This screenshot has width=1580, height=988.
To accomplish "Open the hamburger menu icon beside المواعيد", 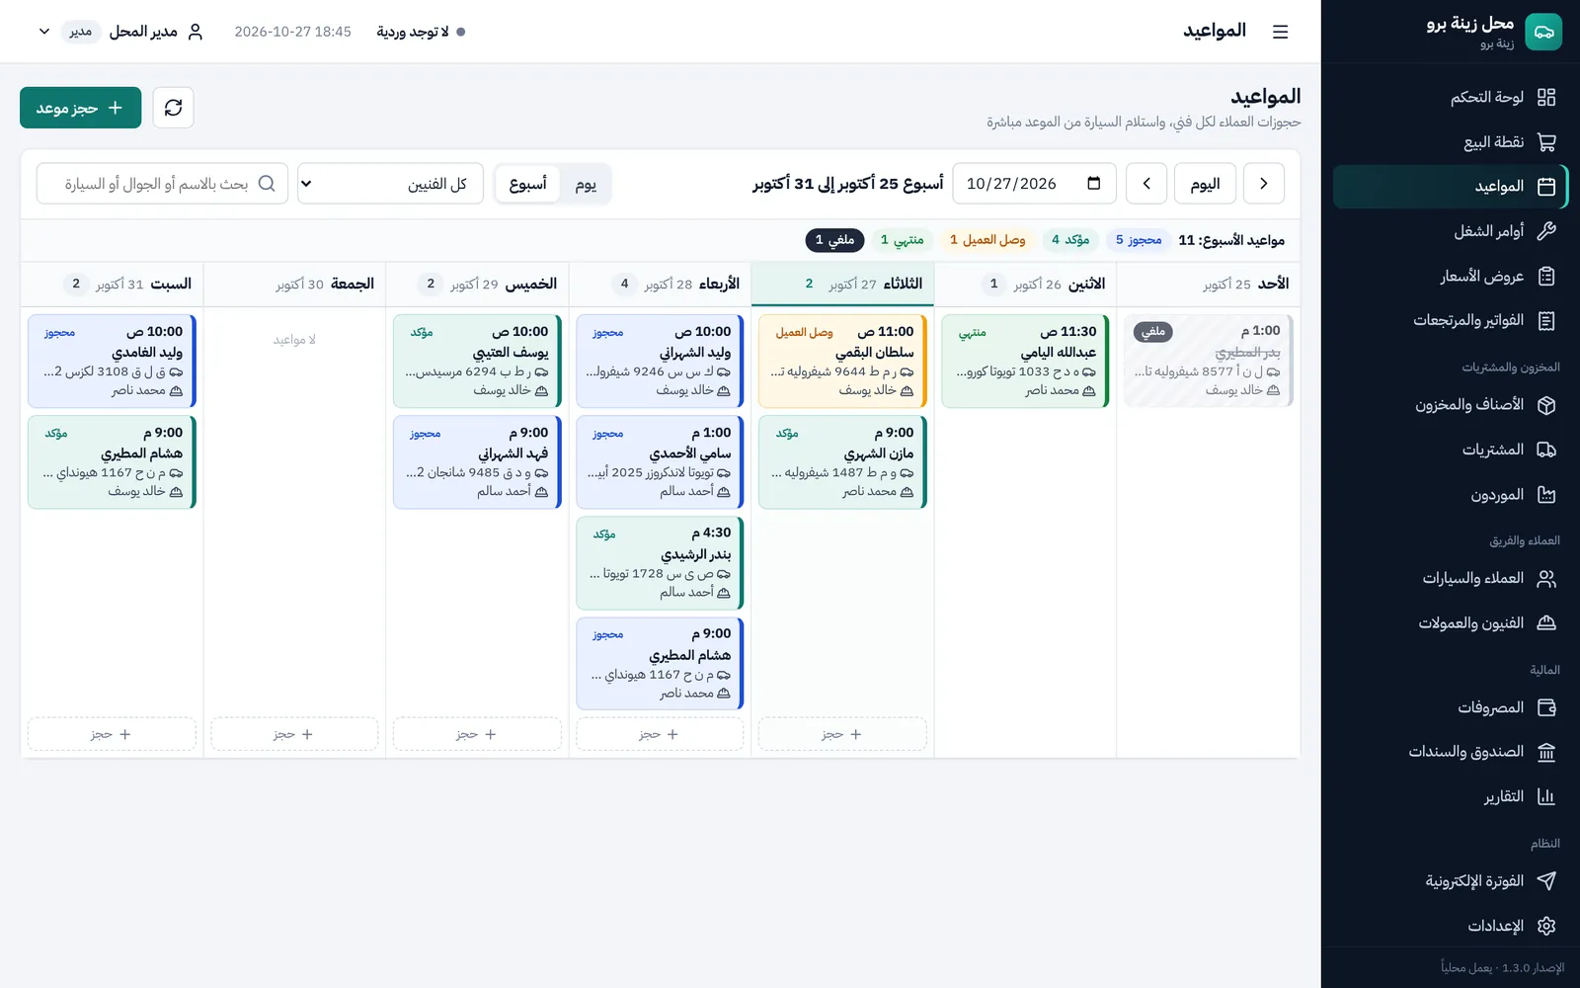I will (x=1280, y=32).
